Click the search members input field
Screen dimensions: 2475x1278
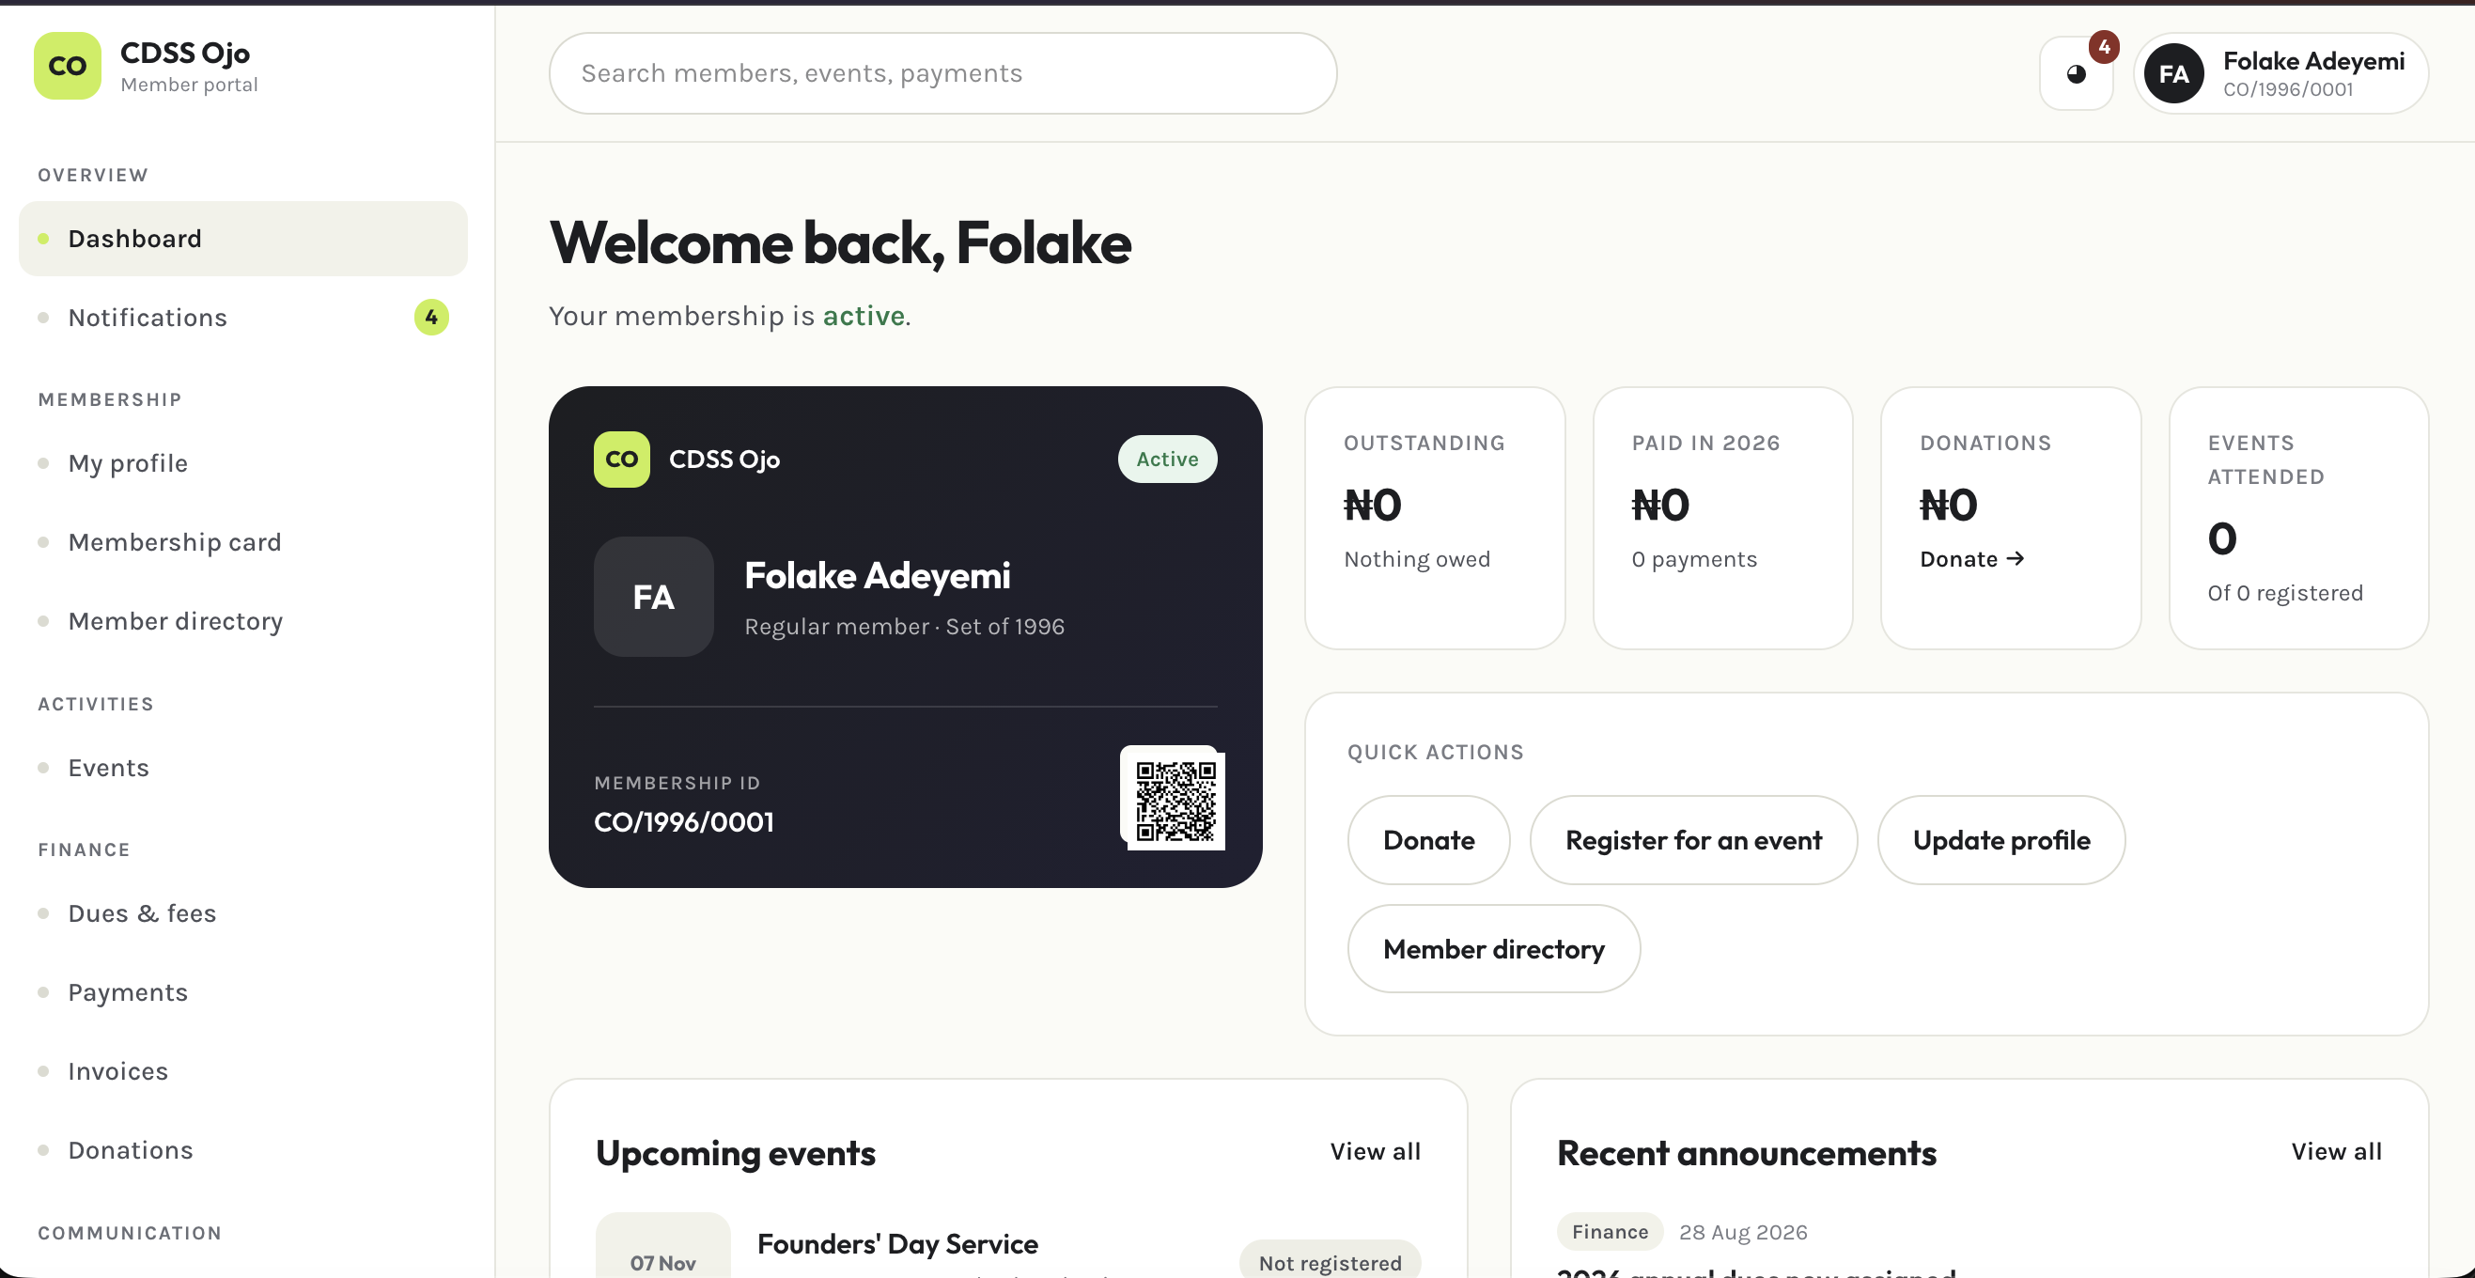[x=942, y=74]
